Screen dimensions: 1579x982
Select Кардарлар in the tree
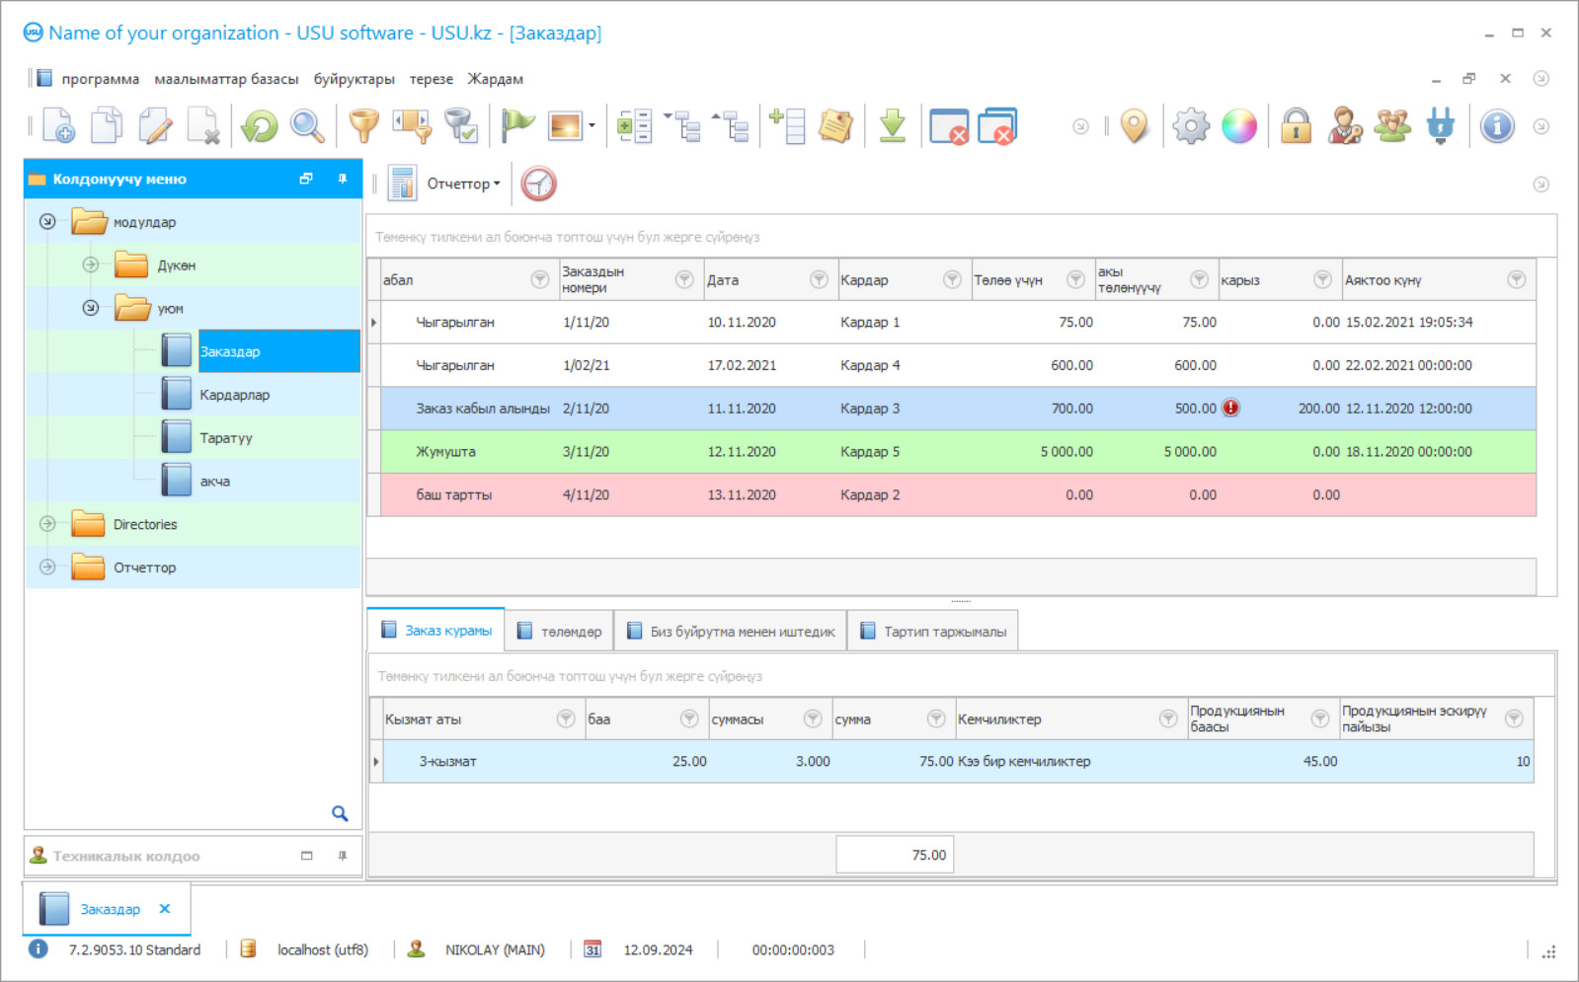tap(235, 395)
